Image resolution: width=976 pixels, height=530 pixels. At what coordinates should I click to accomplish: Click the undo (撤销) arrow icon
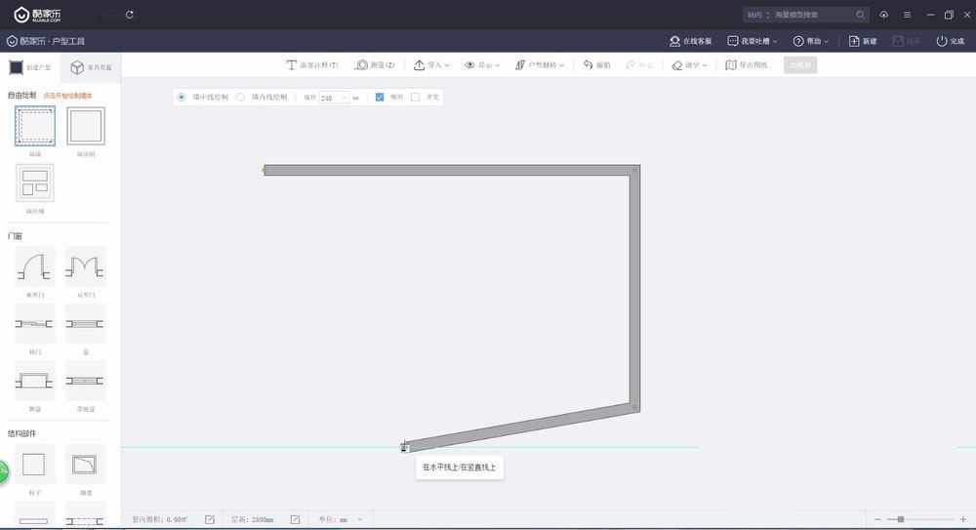[x=589, y=65]
